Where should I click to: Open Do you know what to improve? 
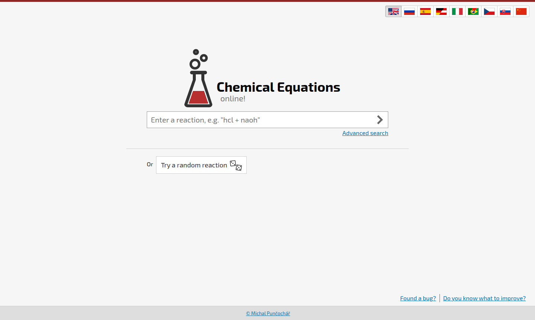(484, 298)
